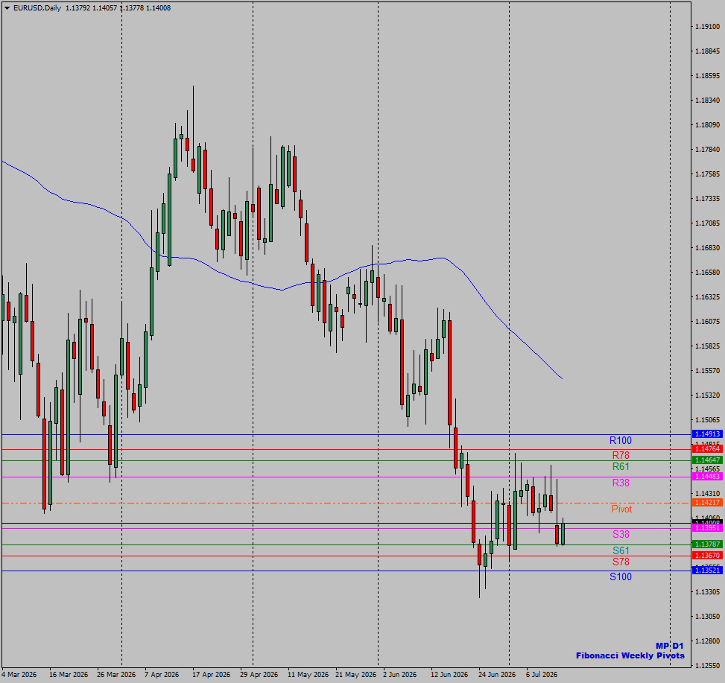The image size is (725, 683).
Task: Click the S100 support label
Action: coord(620,576)
